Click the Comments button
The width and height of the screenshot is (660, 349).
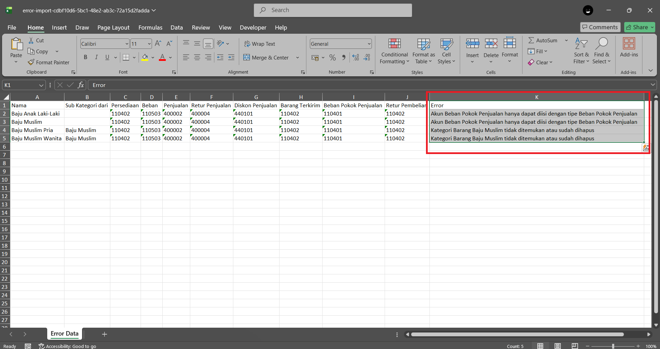pyautogui.click(x=600, y=27)
